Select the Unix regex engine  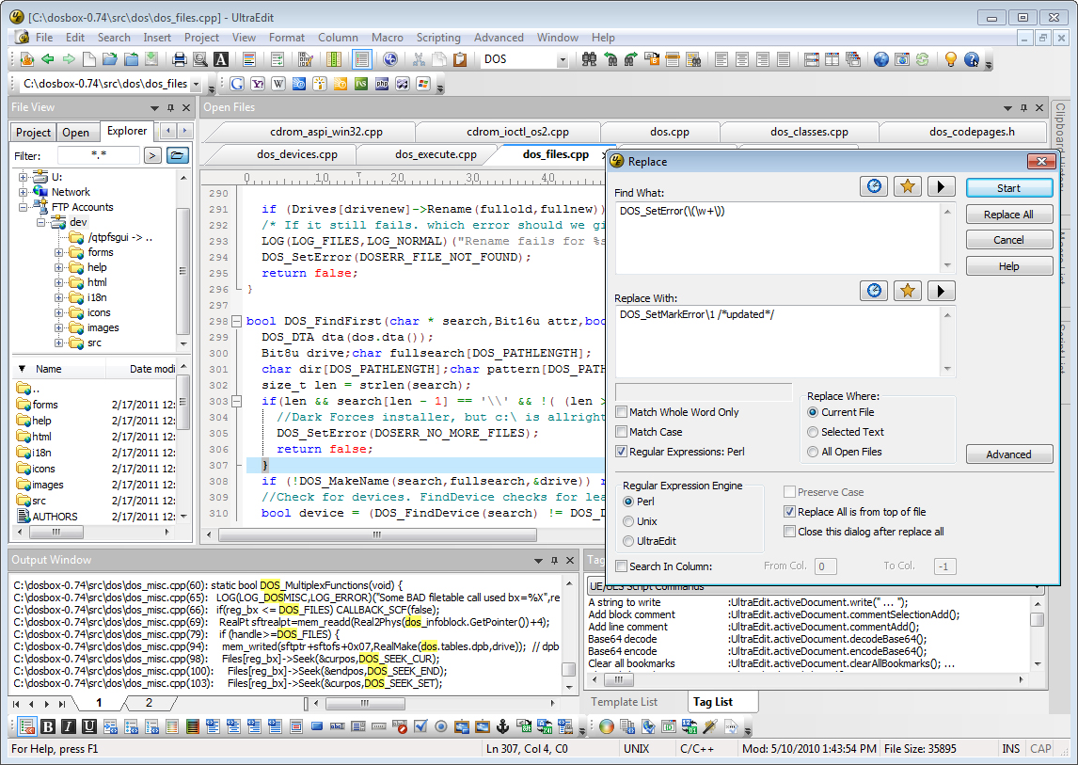(627, 521)
